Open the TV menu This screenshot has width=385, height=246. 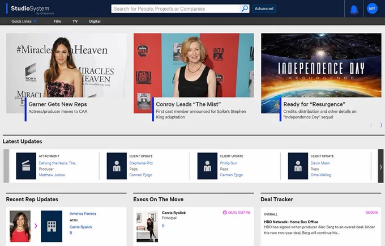pyautogui.click(x=75, y=22)
